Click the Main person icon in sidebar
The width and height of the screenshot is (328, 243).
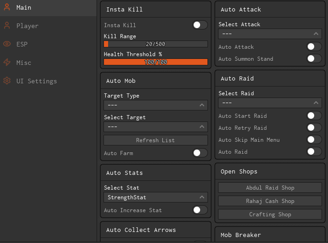coord(7,7)
